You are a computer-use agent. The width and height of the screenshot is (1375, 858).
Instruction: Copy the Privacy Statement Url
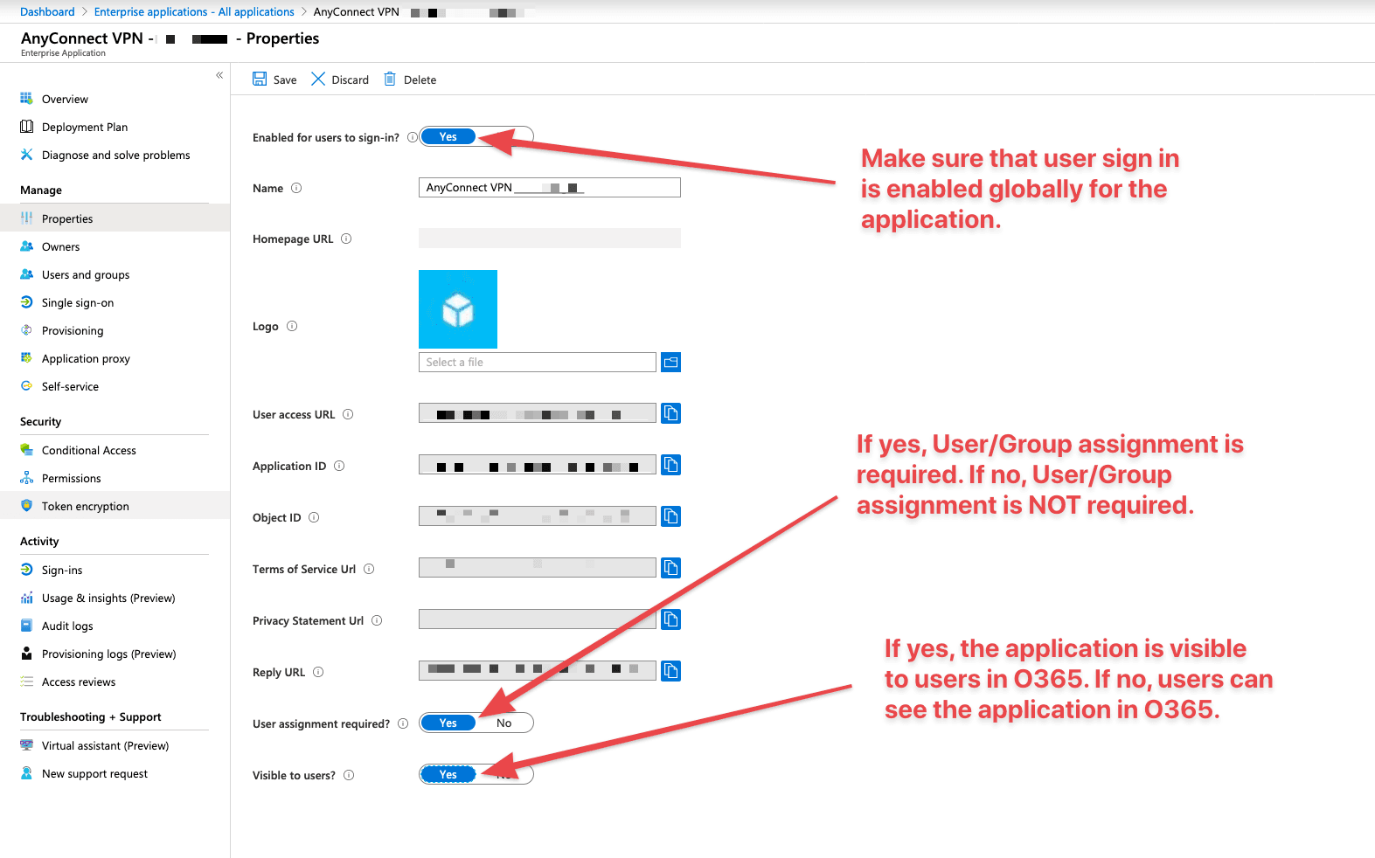(670, 619)
